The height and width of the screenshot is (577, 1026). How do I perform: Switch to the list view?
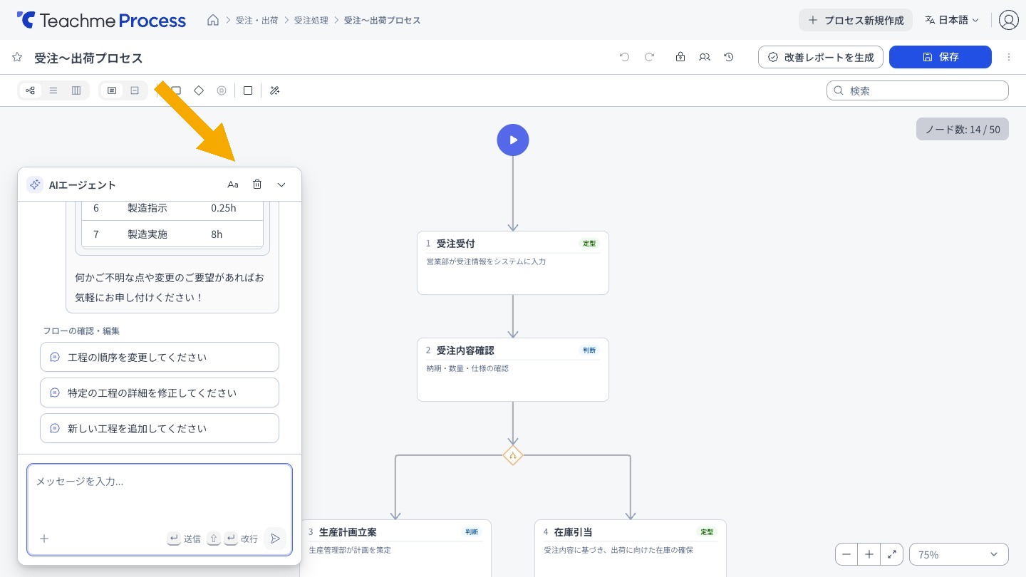53,90
